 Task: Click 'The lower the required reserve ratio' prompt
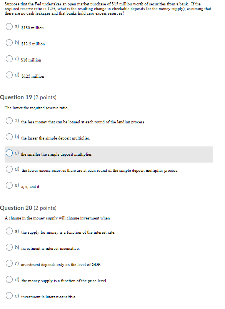(37, 108)
